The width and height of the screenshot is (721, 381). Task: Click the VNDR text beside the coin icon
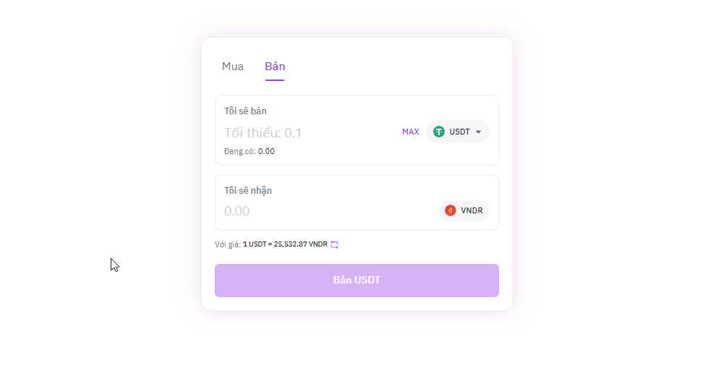point(472,210)
